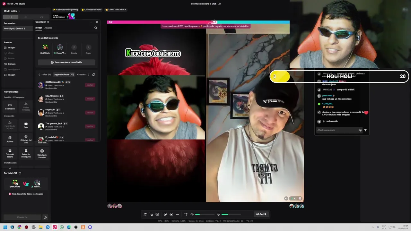Click the clock in Windows system tray
This screenshot has width=411, height=231.
coord(403,227)
